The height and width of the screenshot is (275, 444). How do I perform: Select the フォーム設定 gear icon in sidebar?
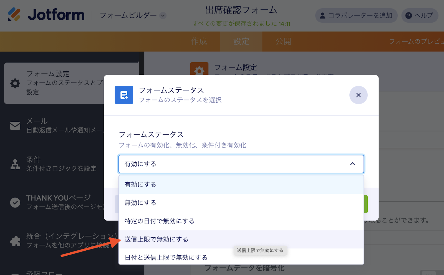click(15, 83)
